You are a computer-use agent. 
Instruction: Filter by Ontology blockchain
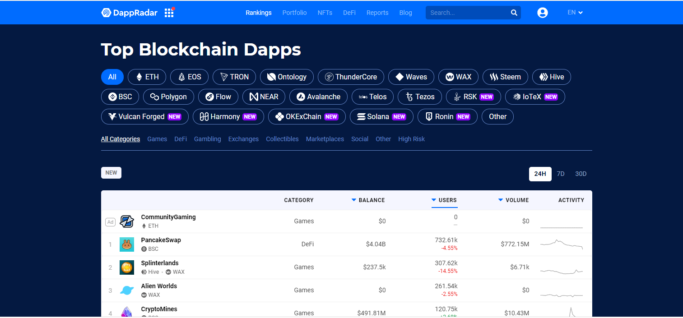pyautogui.click(x=287, y=77)
